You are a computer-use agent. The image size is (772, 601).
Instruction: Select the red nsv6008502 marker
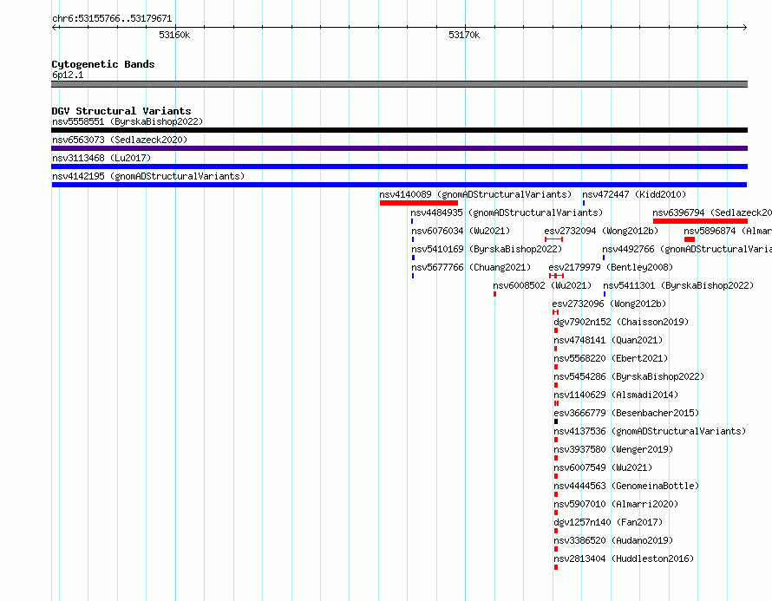coord(494,294)
